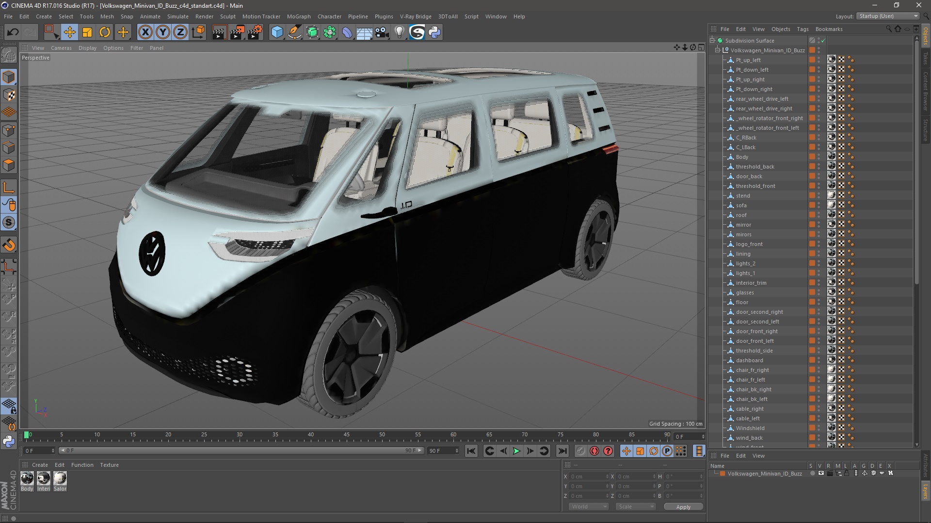Toggle visibility dots for dashboard object
931x523 pixels.
(819, 360)
